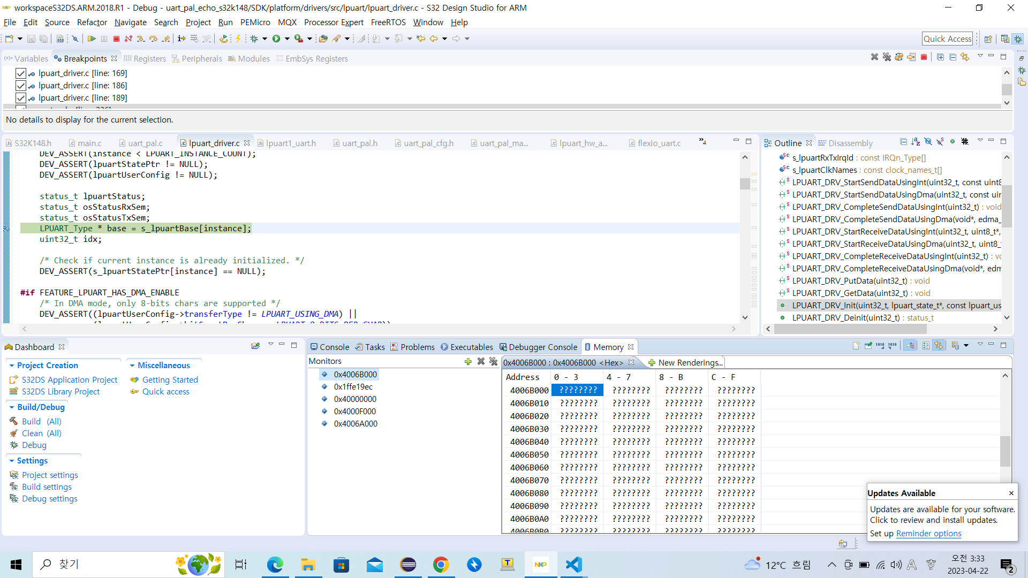Click the Remove All Breakpoints icon

click(887, 57)
